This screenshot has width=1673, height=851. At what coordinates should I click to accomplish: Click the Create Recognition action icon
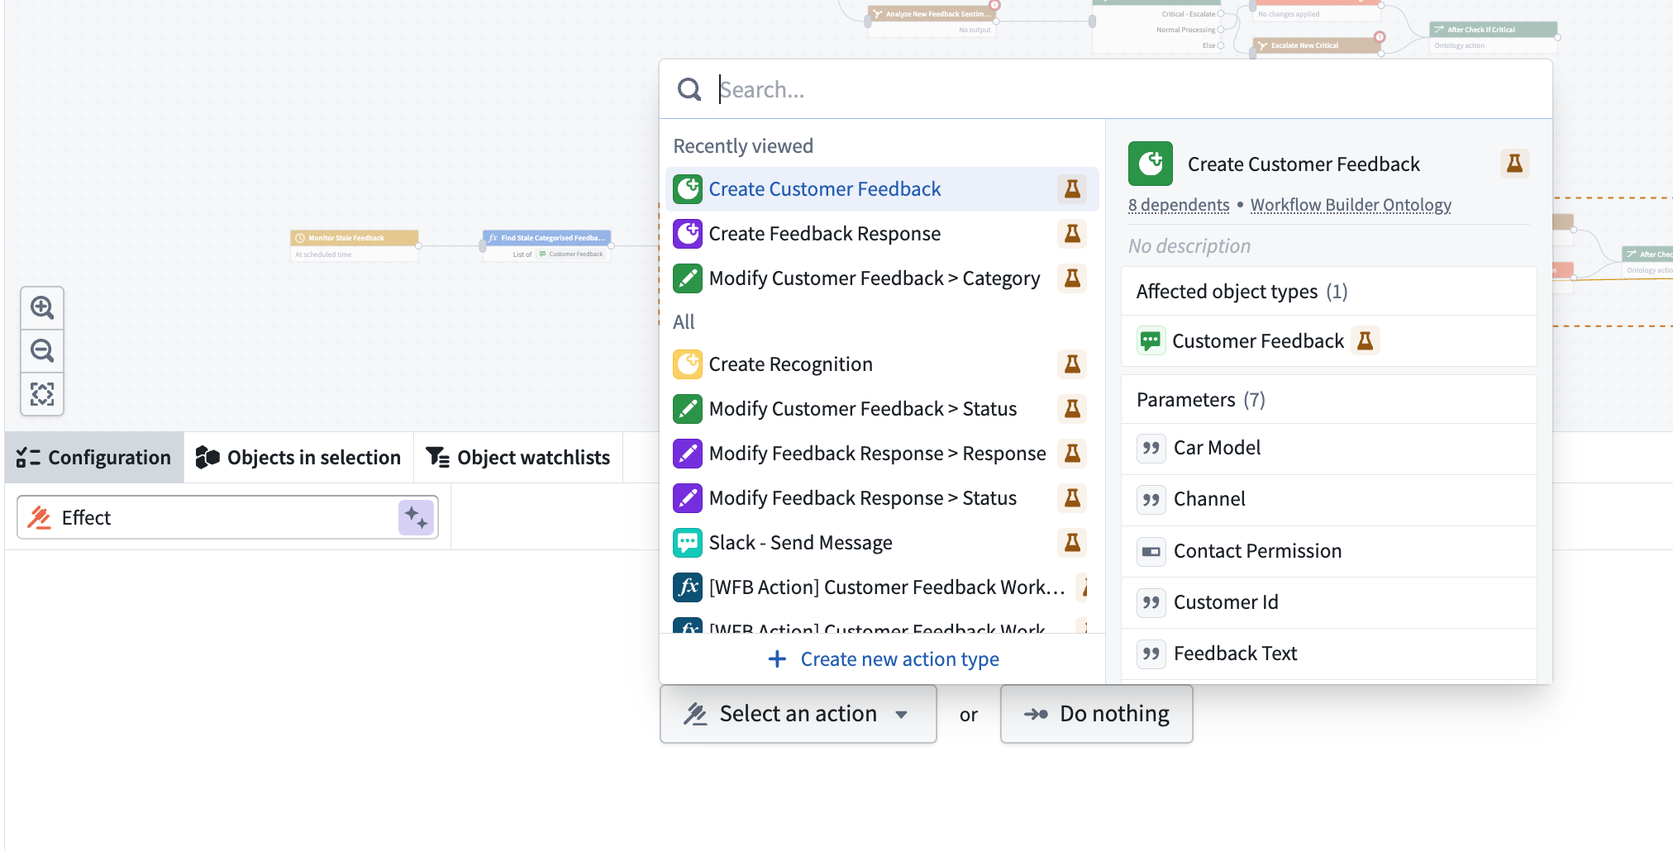pyautogui.click(x=688, y=364)
